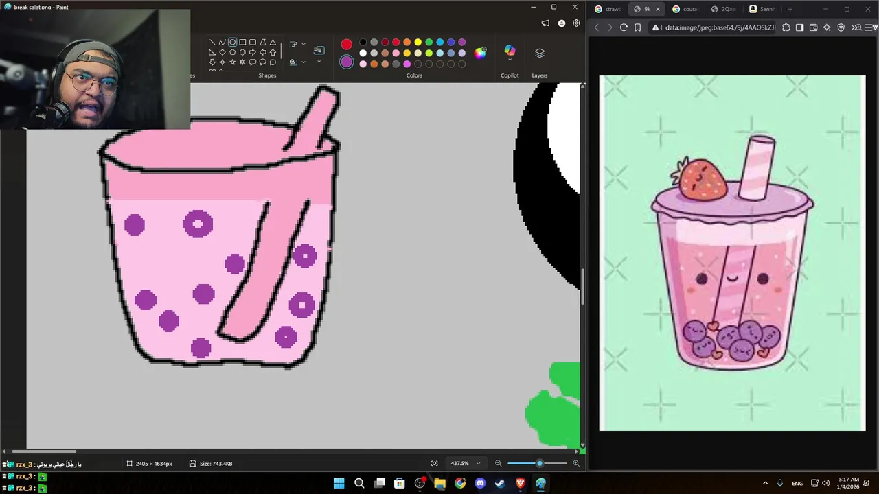Screen dimensions: 879x494
Task: Zoom out with the minus magnifier
Action: (498, 464)
